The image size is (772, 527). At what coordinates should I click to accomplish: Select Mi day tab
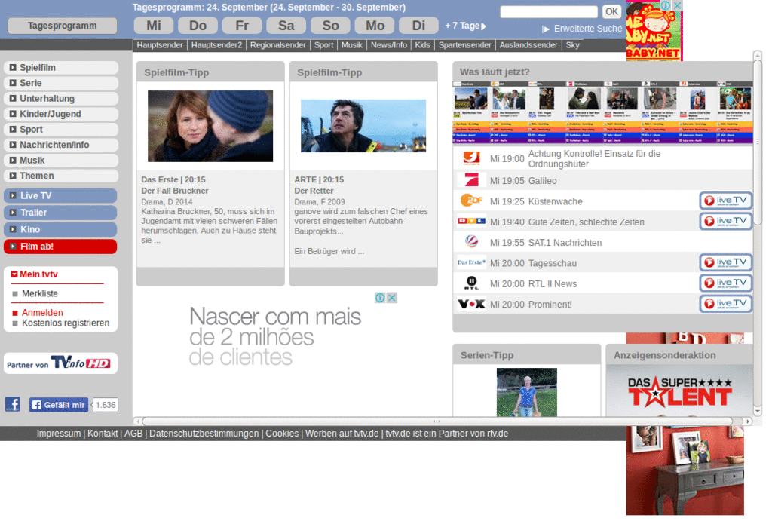pos(154,26)
